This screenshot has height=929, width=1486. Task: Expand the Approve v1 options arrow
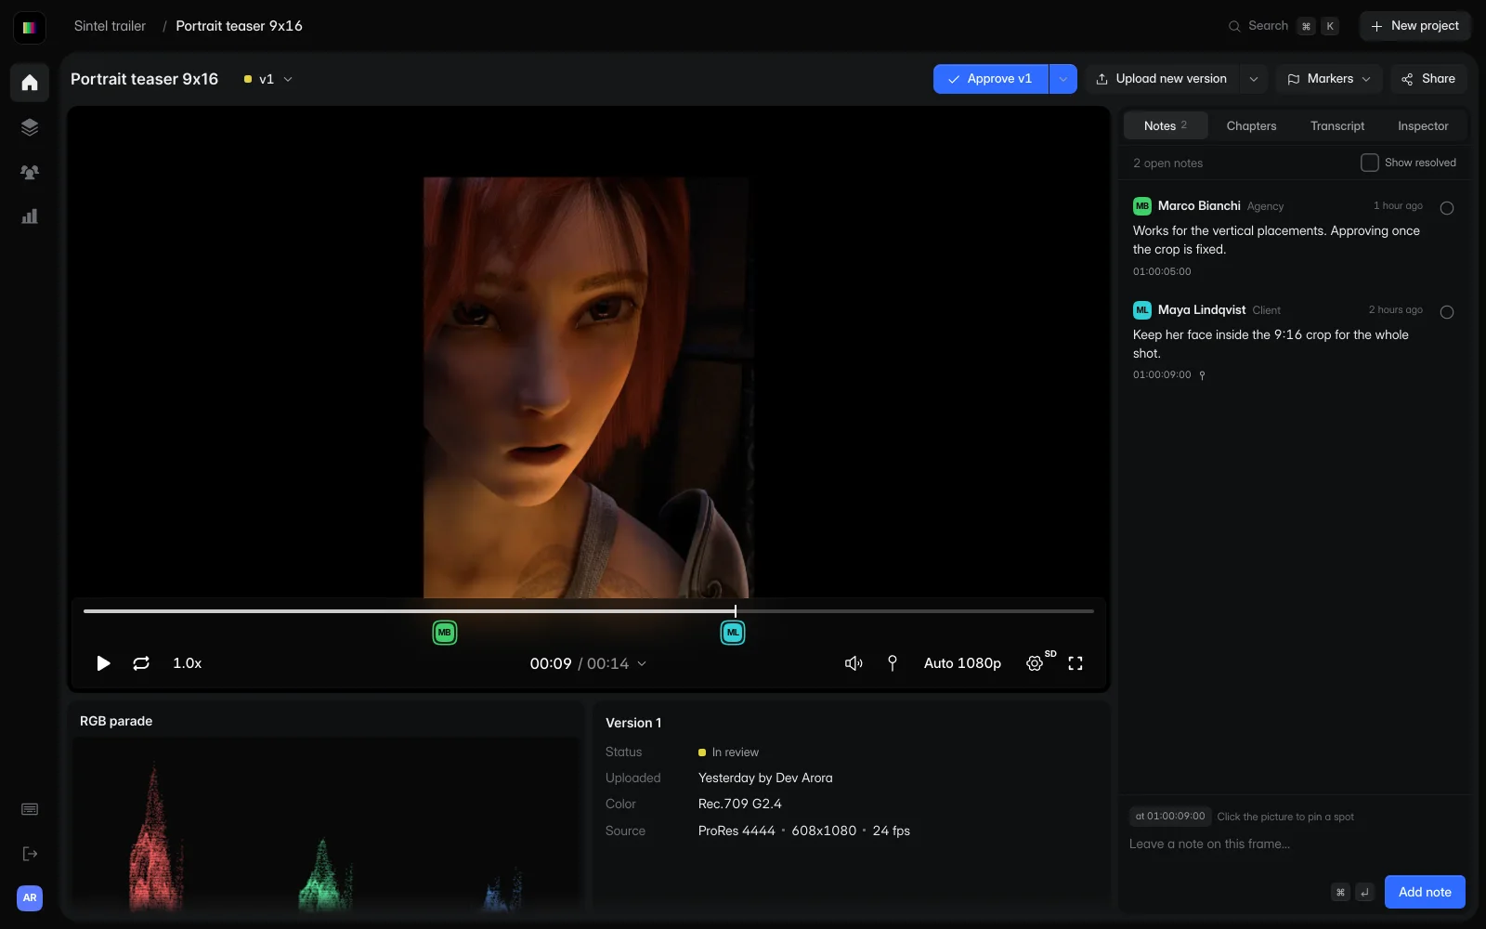[1063, 79]
